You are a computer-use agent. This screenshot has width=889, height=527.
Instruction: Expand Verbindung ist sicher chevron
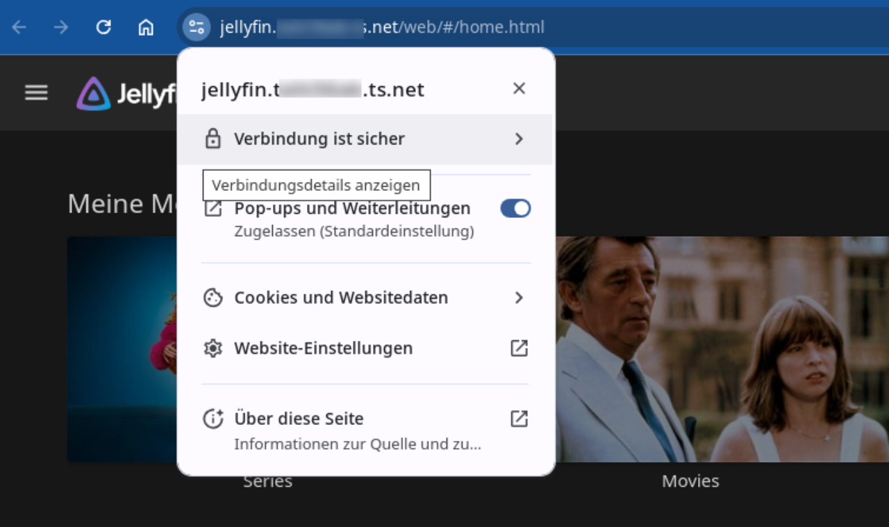click(519, 139)
